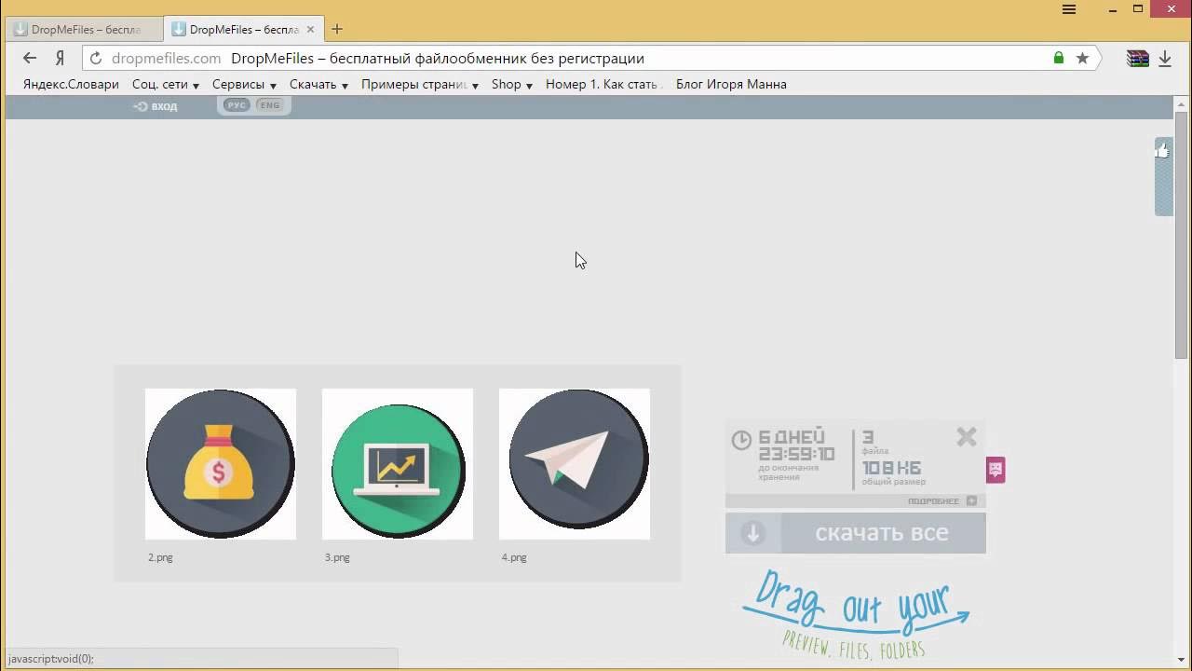Open a new tab with the plus button

click(337, 29)
